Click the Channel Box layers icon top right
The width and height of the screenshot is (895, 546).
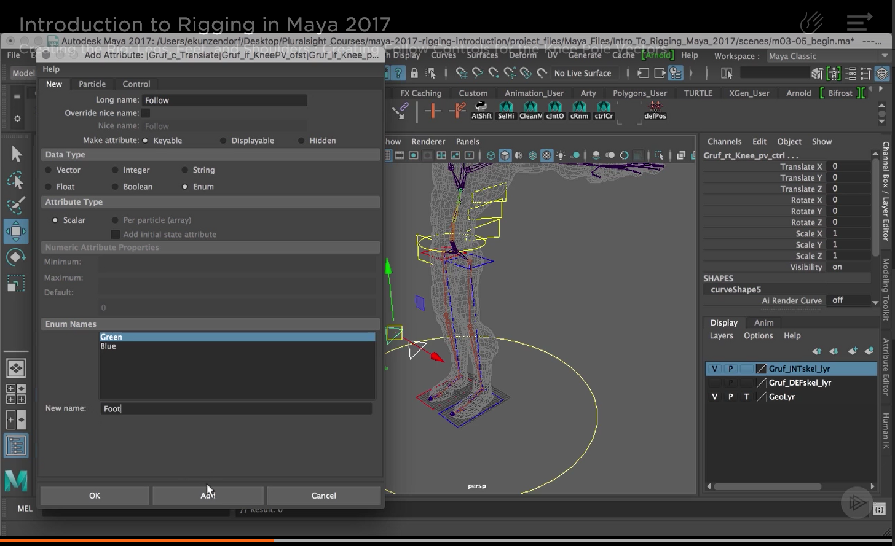[882, 74]
